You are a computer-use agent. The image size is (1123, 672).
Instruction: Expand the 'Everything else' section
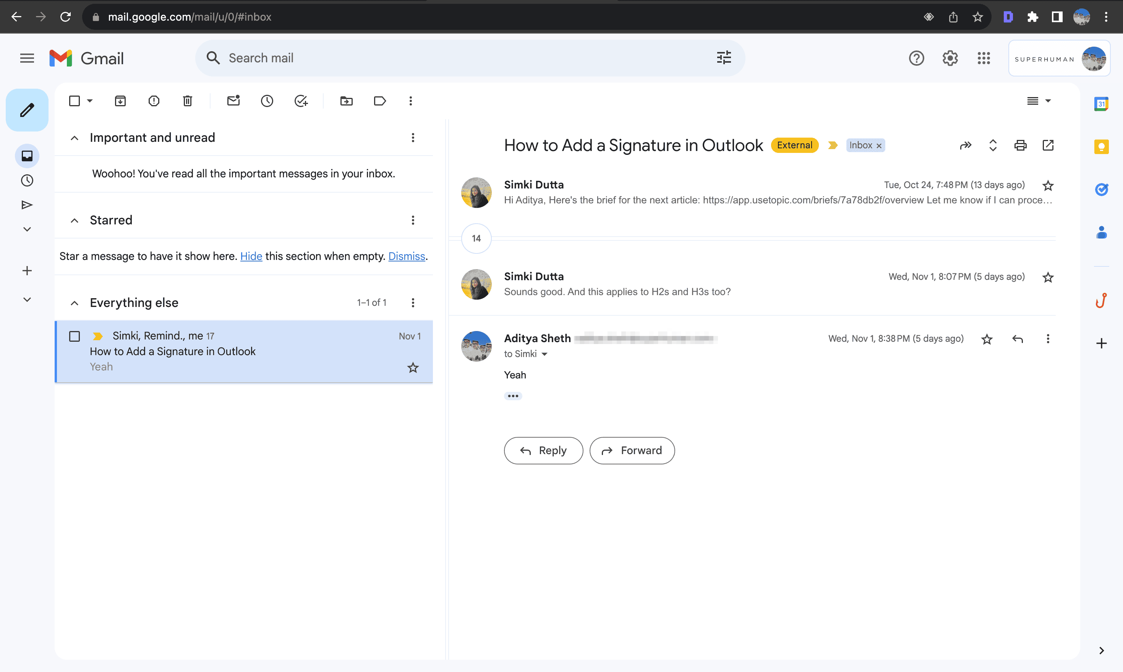coord(75,302)
